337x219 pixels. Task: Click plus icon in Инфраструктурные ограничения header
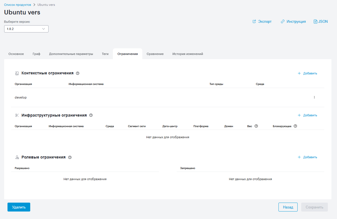coord(299,115)
